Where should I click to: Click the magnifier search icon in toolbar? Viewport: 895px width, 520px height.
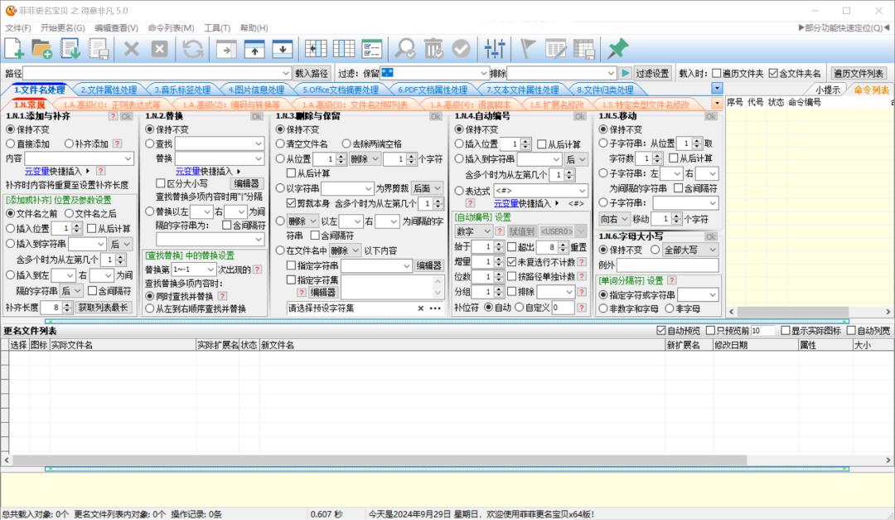(x=405, y=49)
